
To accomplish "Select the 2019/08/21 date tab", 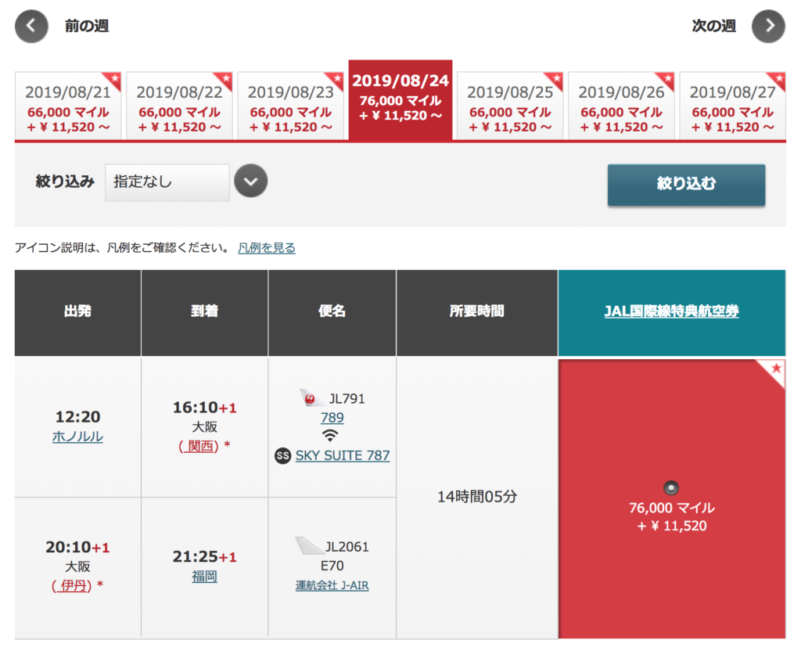I will point(68,106).
